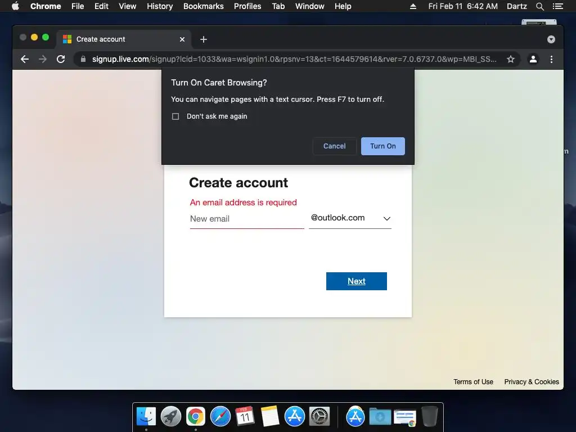Click the New email input field
Image resolution: width=576 pixels, height=432 pixels.
[247, 219]
